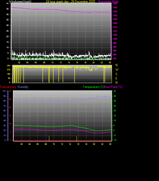The height and width of the screenshot is (181, 159).
Task: Click the "985" barometer axis value
Action: tap(115, 50)
